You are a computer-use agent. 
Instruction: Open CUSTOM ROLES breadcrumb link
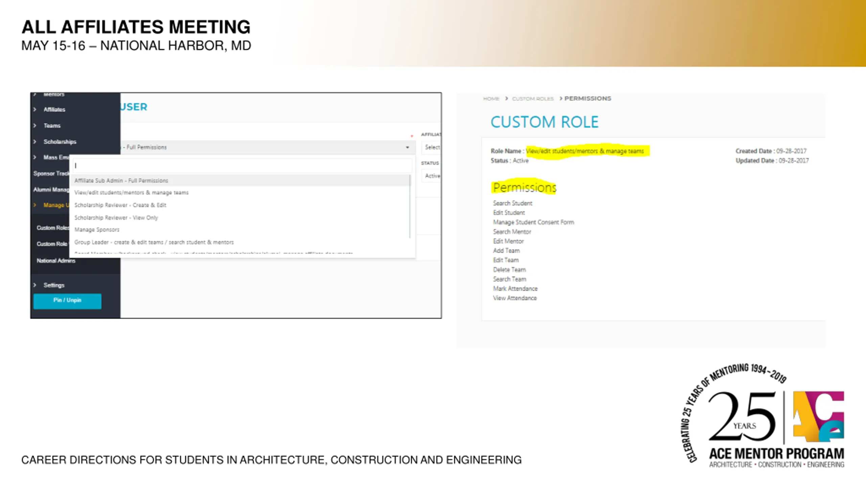pyautogui.click(x=533, y=99)
